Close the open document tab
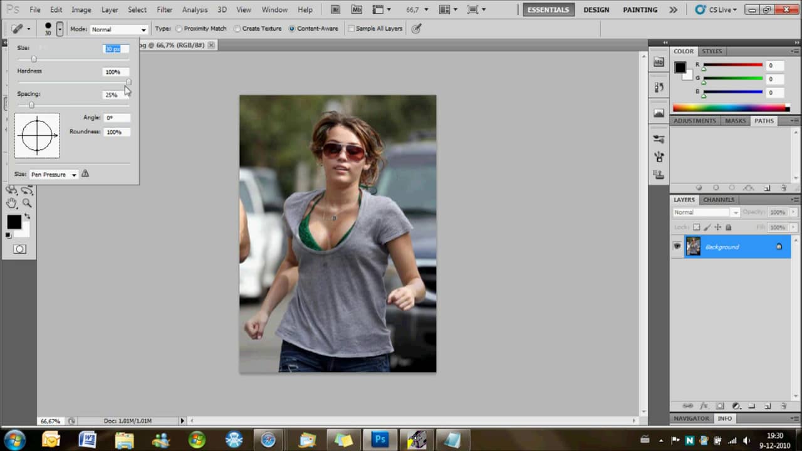Screen dimensions: 802x451 coord(211,45)
